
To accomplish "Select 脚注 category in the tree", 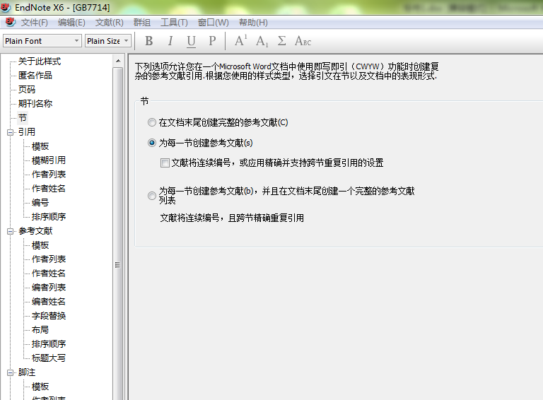I will (27, 372).
